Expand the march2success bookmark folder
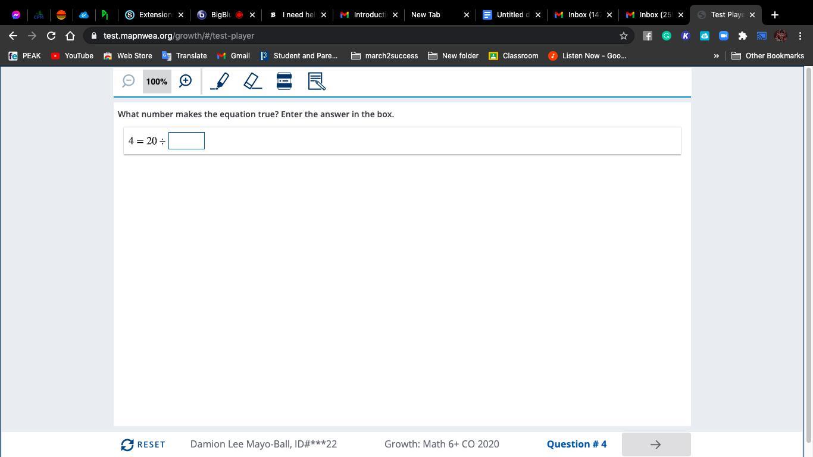 [384, 56]
